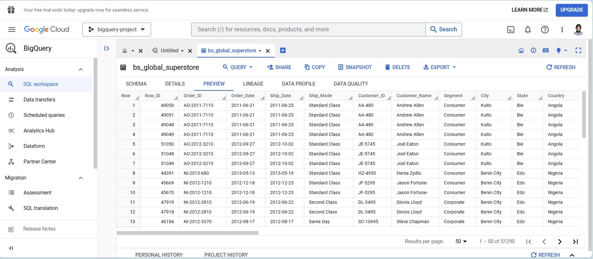The width and height of the screenshot is (593, 259).
Task: Switch to SCHEMA tab
Action: tap(136, 84)
